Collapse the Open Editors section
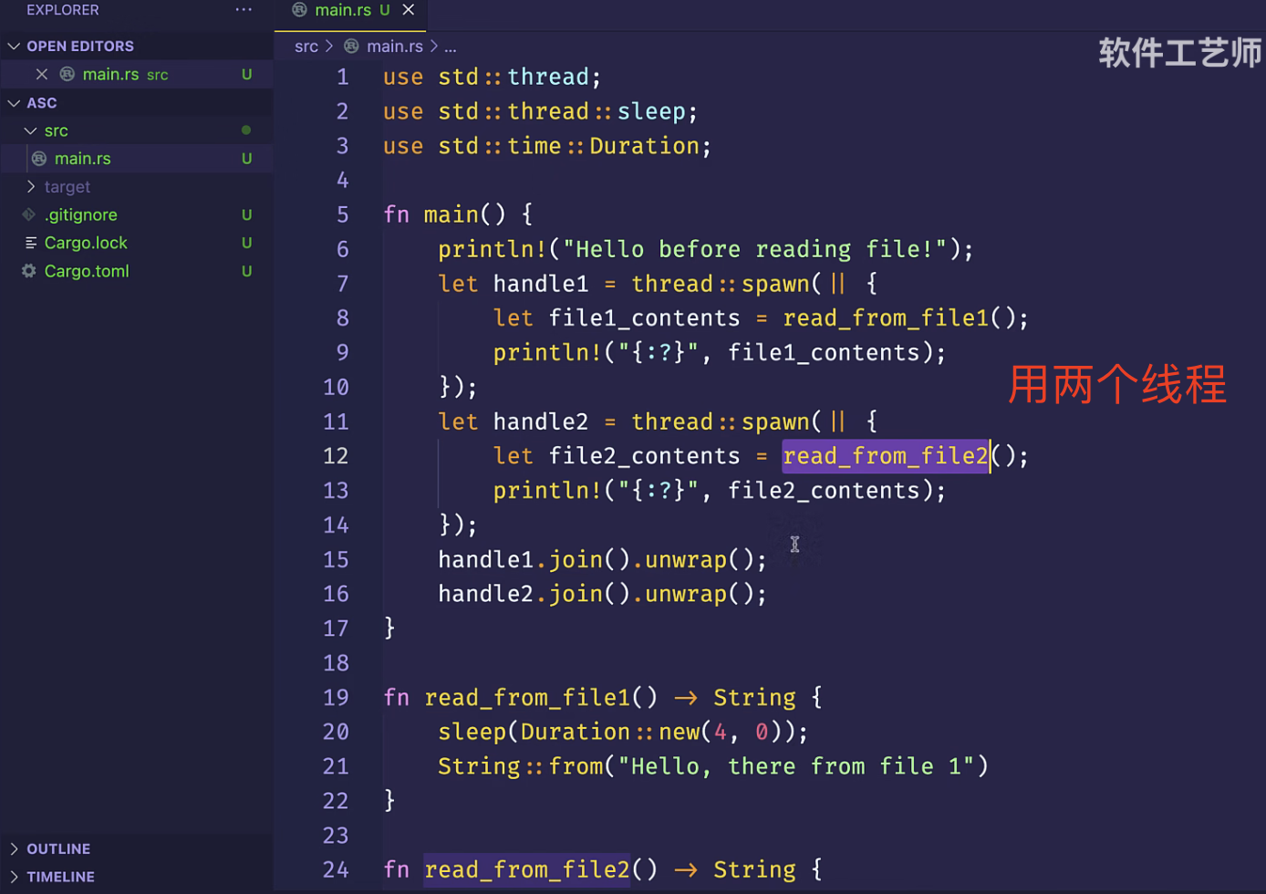The image size is (1266, 894). [14, 47]
